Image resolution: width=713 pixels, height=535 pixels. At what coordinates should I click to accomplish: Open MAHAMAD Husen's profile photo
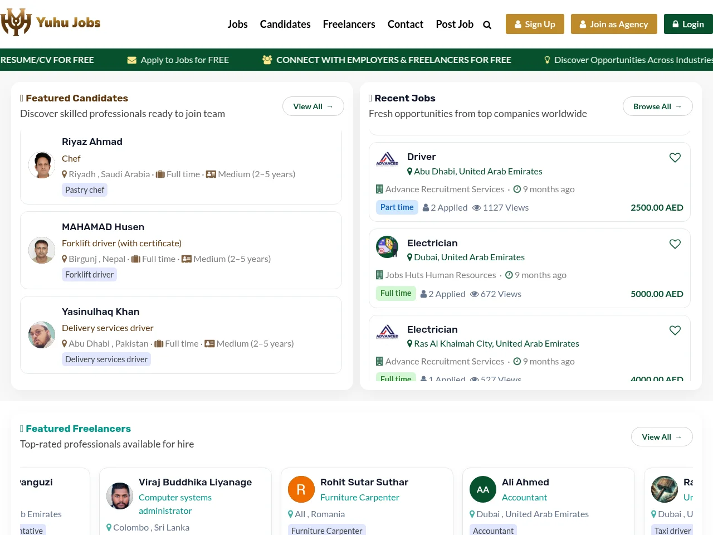pyautogui.click(x=42, y=250)
